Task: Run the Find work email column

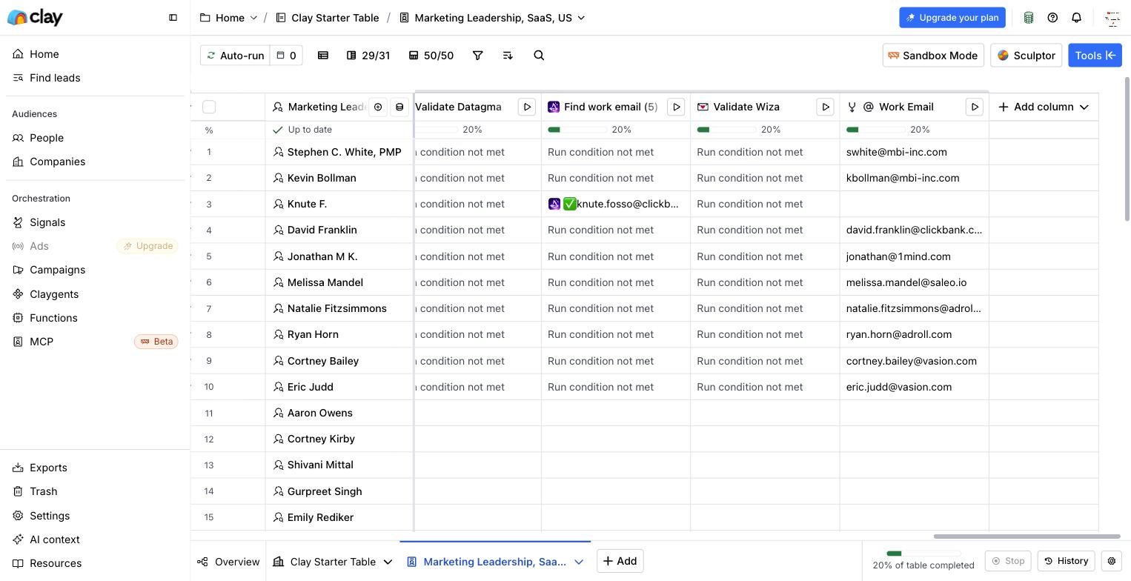Action: [x=676, y=107]
